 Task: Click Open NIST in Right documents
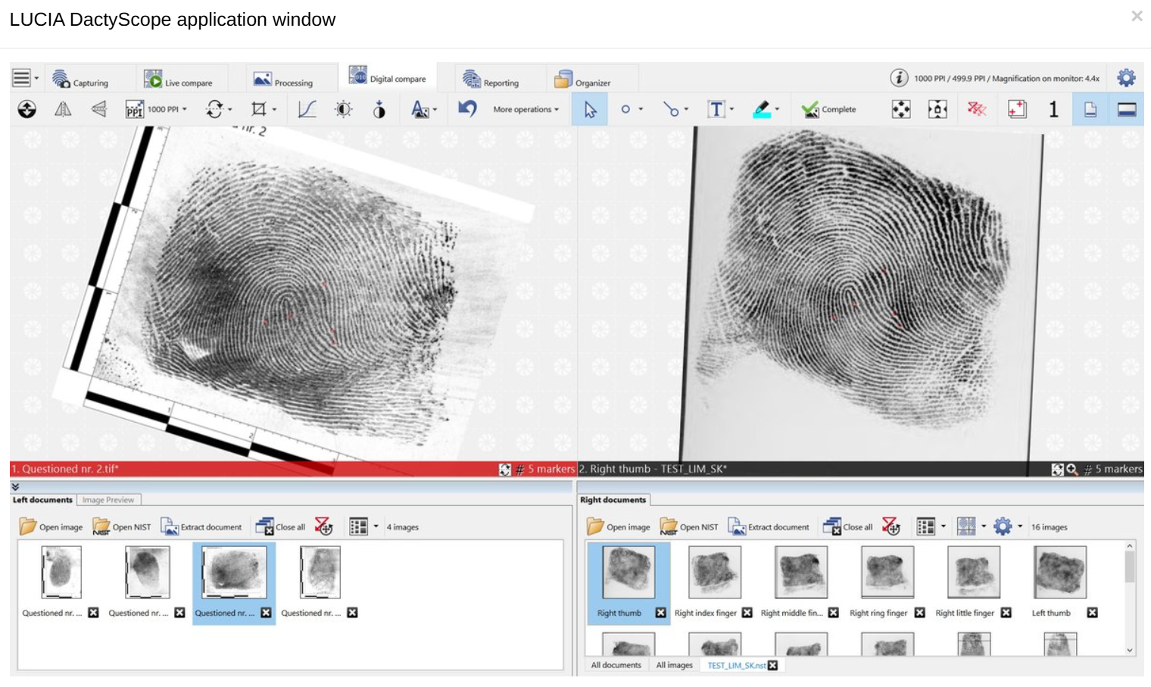[689, 526]
